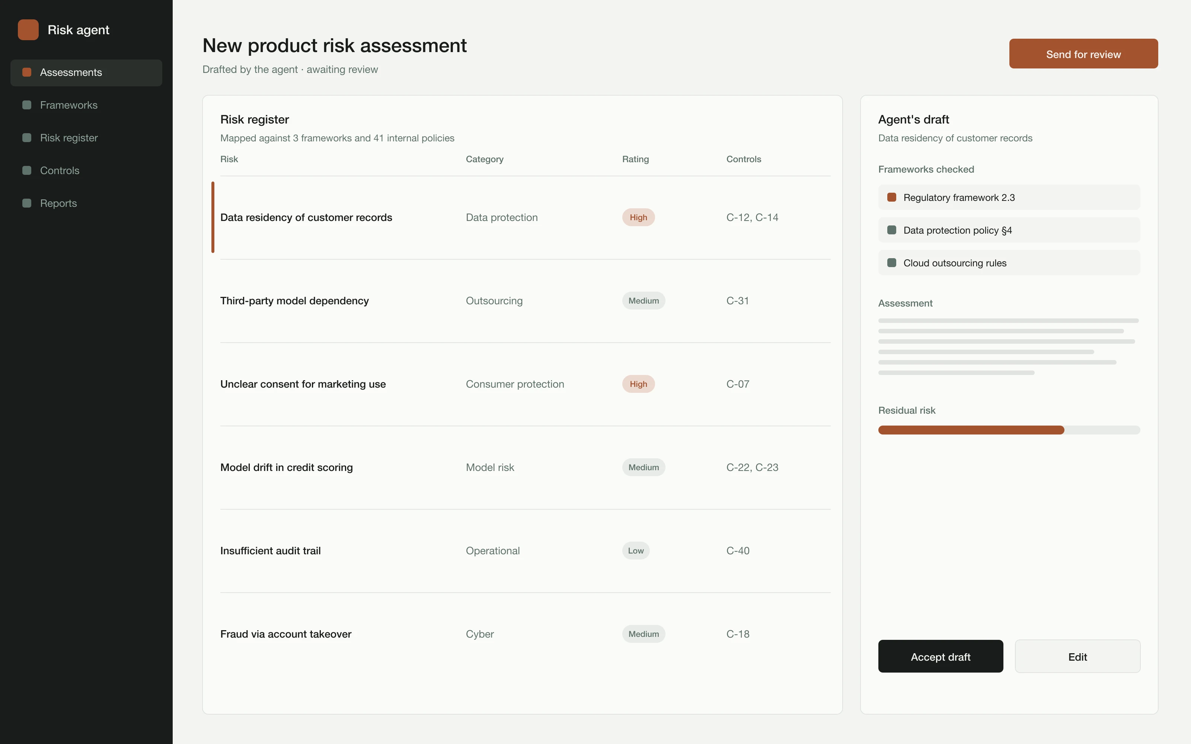Screen dimensions: 1191x744
Task: Select the Regulatory framework 2.3 item
Action: 1009,197
